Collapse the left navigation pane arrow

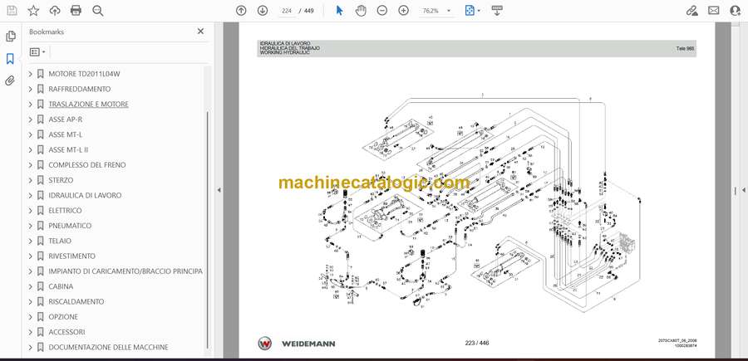pos(219,190)
